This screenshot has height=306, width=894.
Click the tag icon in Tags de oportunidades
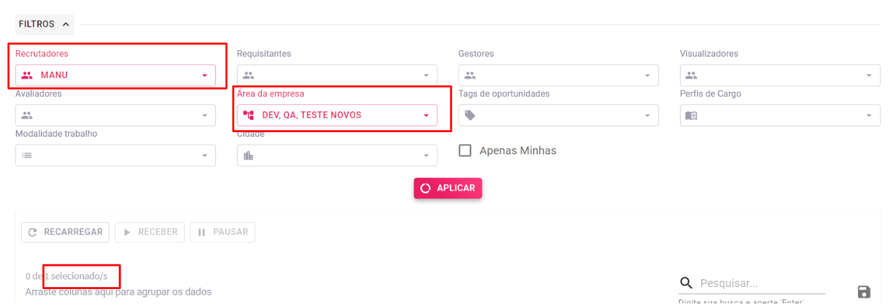pyautogui.click(x=470, y=115)
